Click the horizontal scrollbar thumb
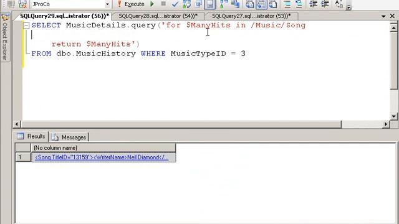 pyautogui.click(x=181, y=124)
